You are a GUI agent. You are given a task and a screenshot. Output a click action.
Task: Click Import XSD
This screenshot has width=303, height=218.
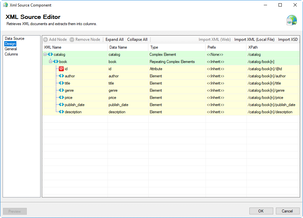pos(288,39)
